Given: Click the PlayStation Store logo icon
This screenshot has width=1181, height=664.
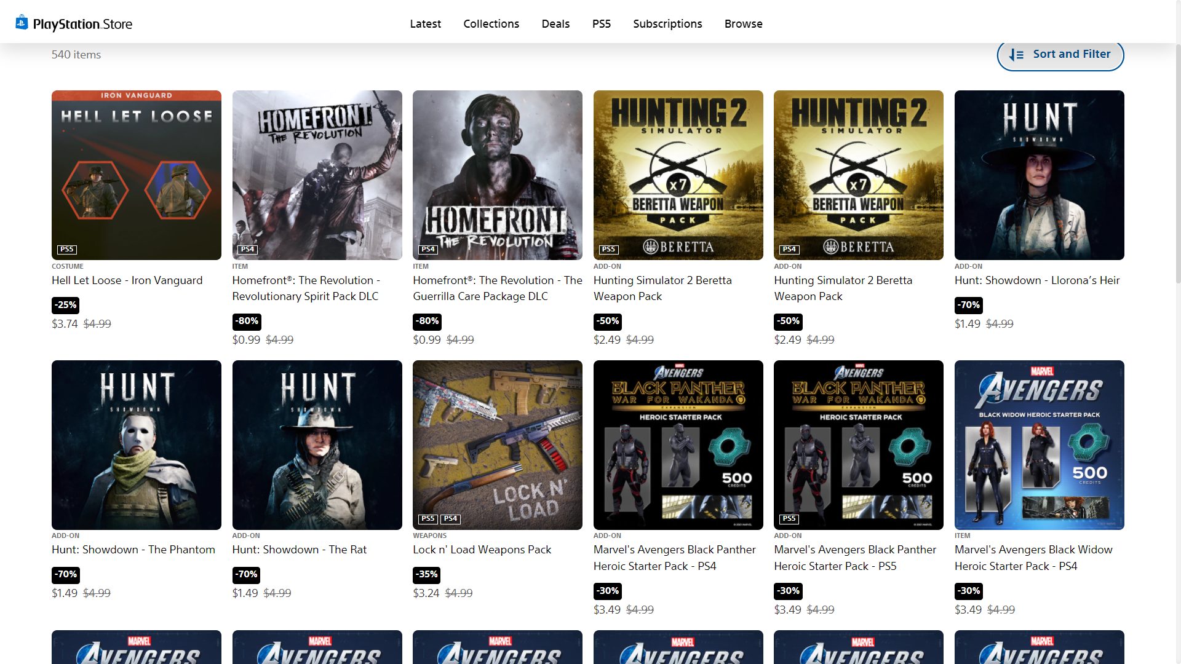Looking at the screenshot, I should 22,23.
